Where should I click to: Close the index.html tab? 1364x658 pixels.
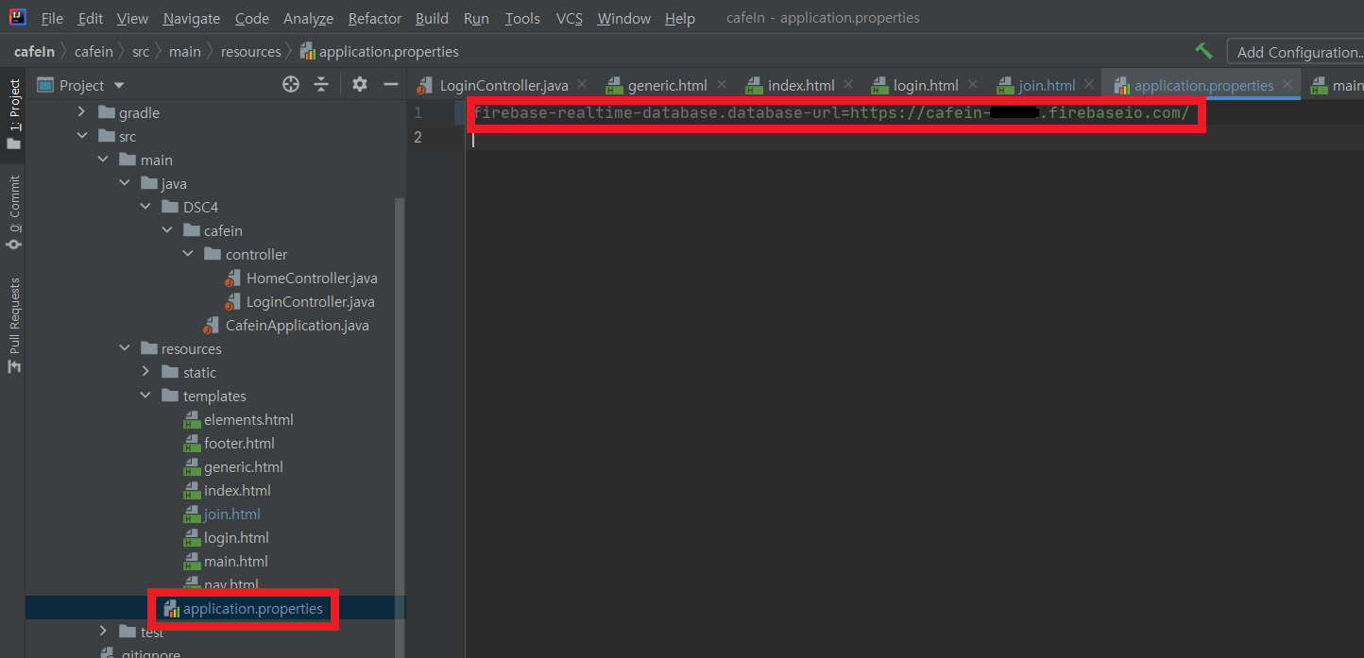click(x=848, y=84)
